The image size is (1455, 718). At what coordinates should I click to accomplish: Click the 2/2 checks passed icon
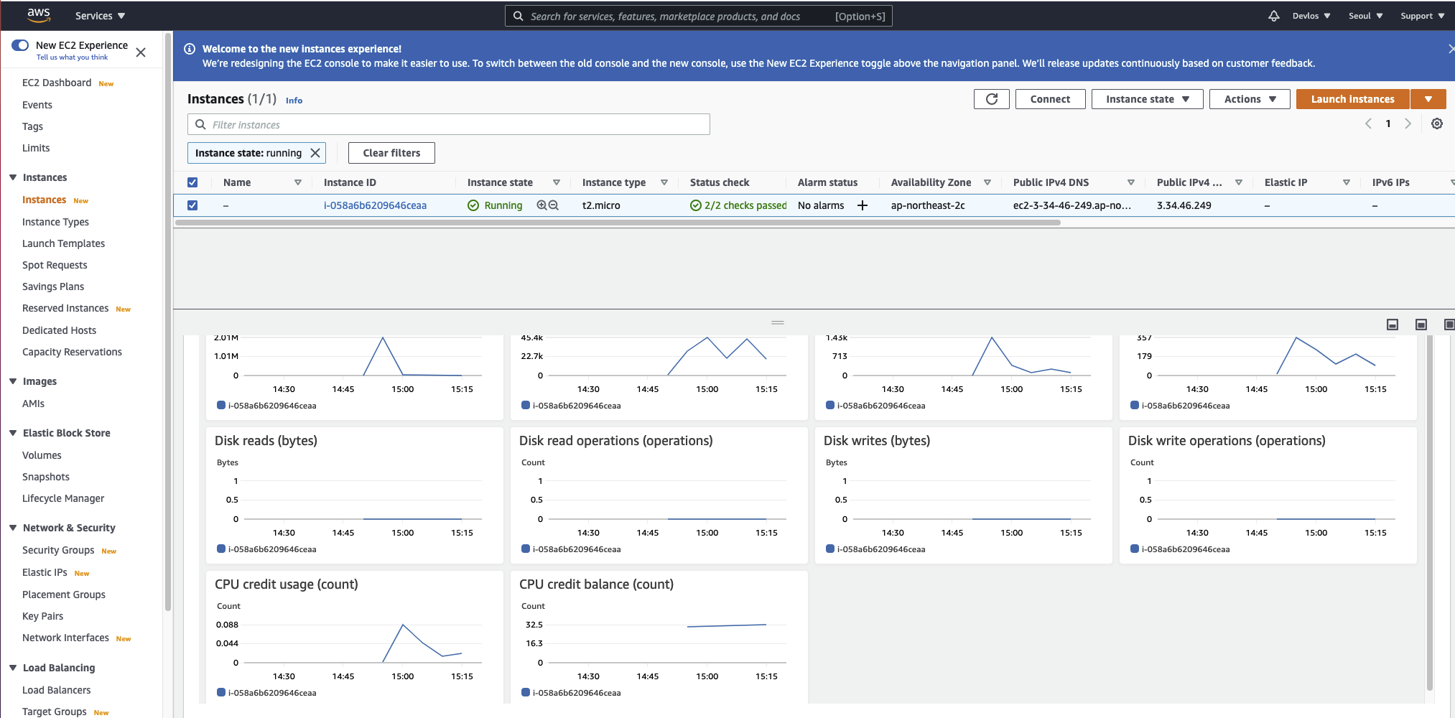coord(696,205)
